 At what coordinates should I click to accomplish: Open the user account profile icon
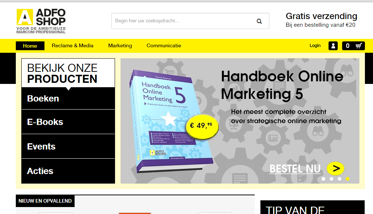tap(333, 46)
